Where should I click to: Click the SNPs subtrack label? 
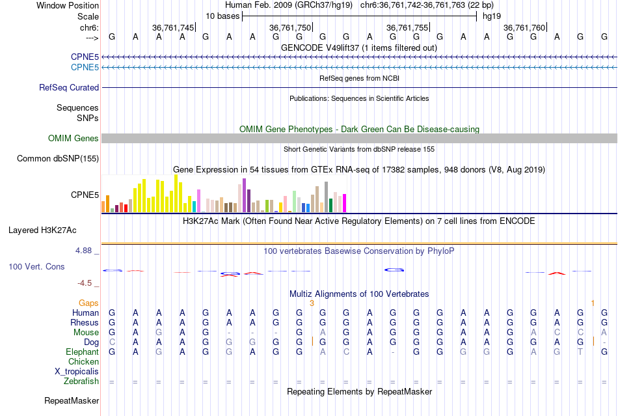click(88, 118)
